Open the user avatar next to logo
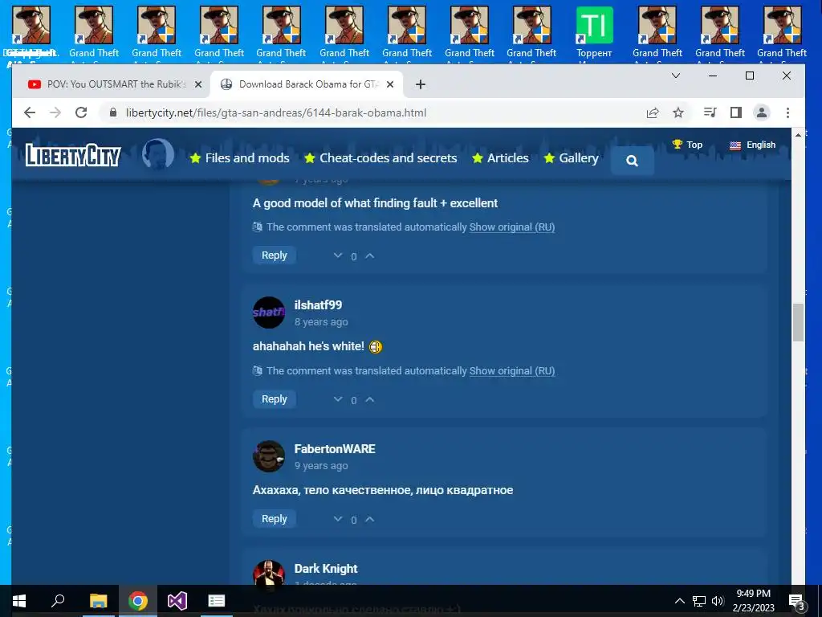This screenshot has height=617, width=822. (158, 154)
